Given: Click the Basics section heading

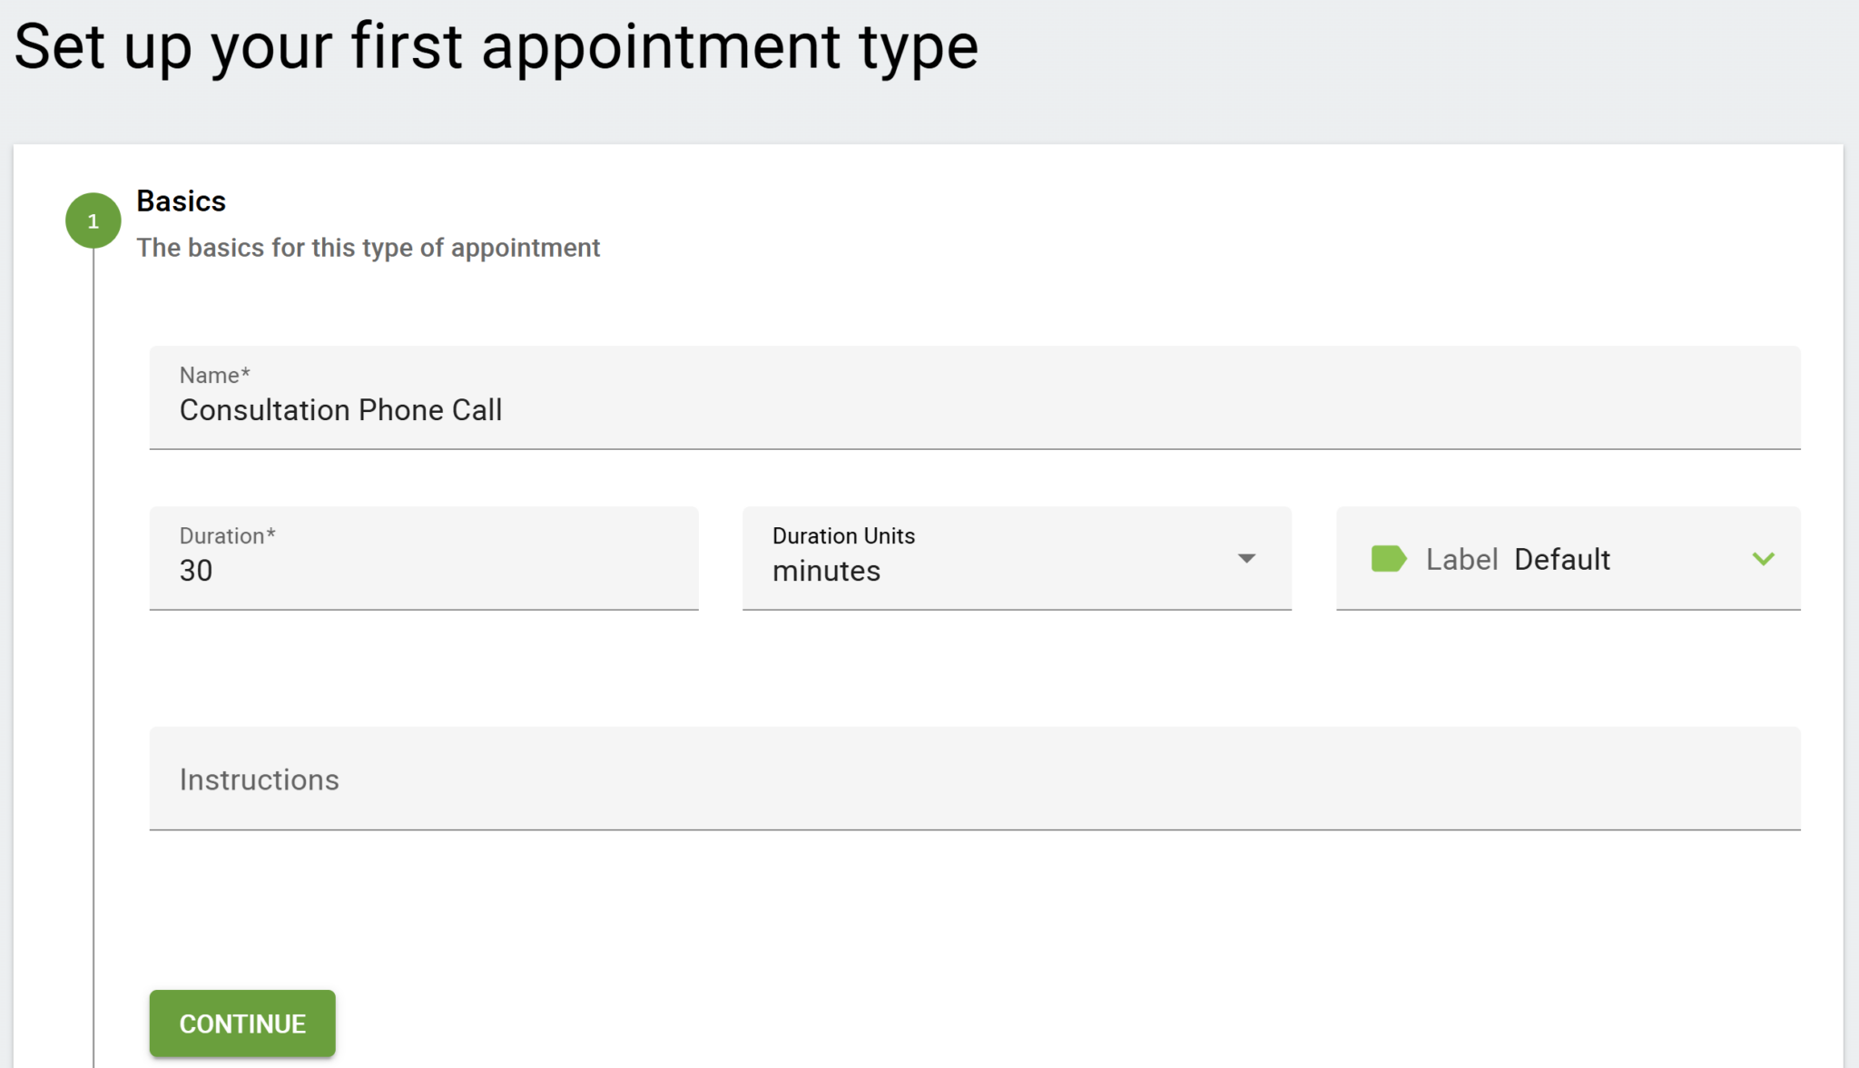Looking at the screenshot, I should 181,201.
